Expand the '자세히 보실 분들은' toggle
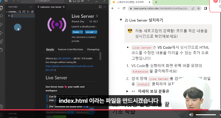 (127, 91)
